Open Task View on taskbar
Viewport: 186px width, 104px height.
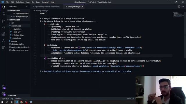(12, 102)
